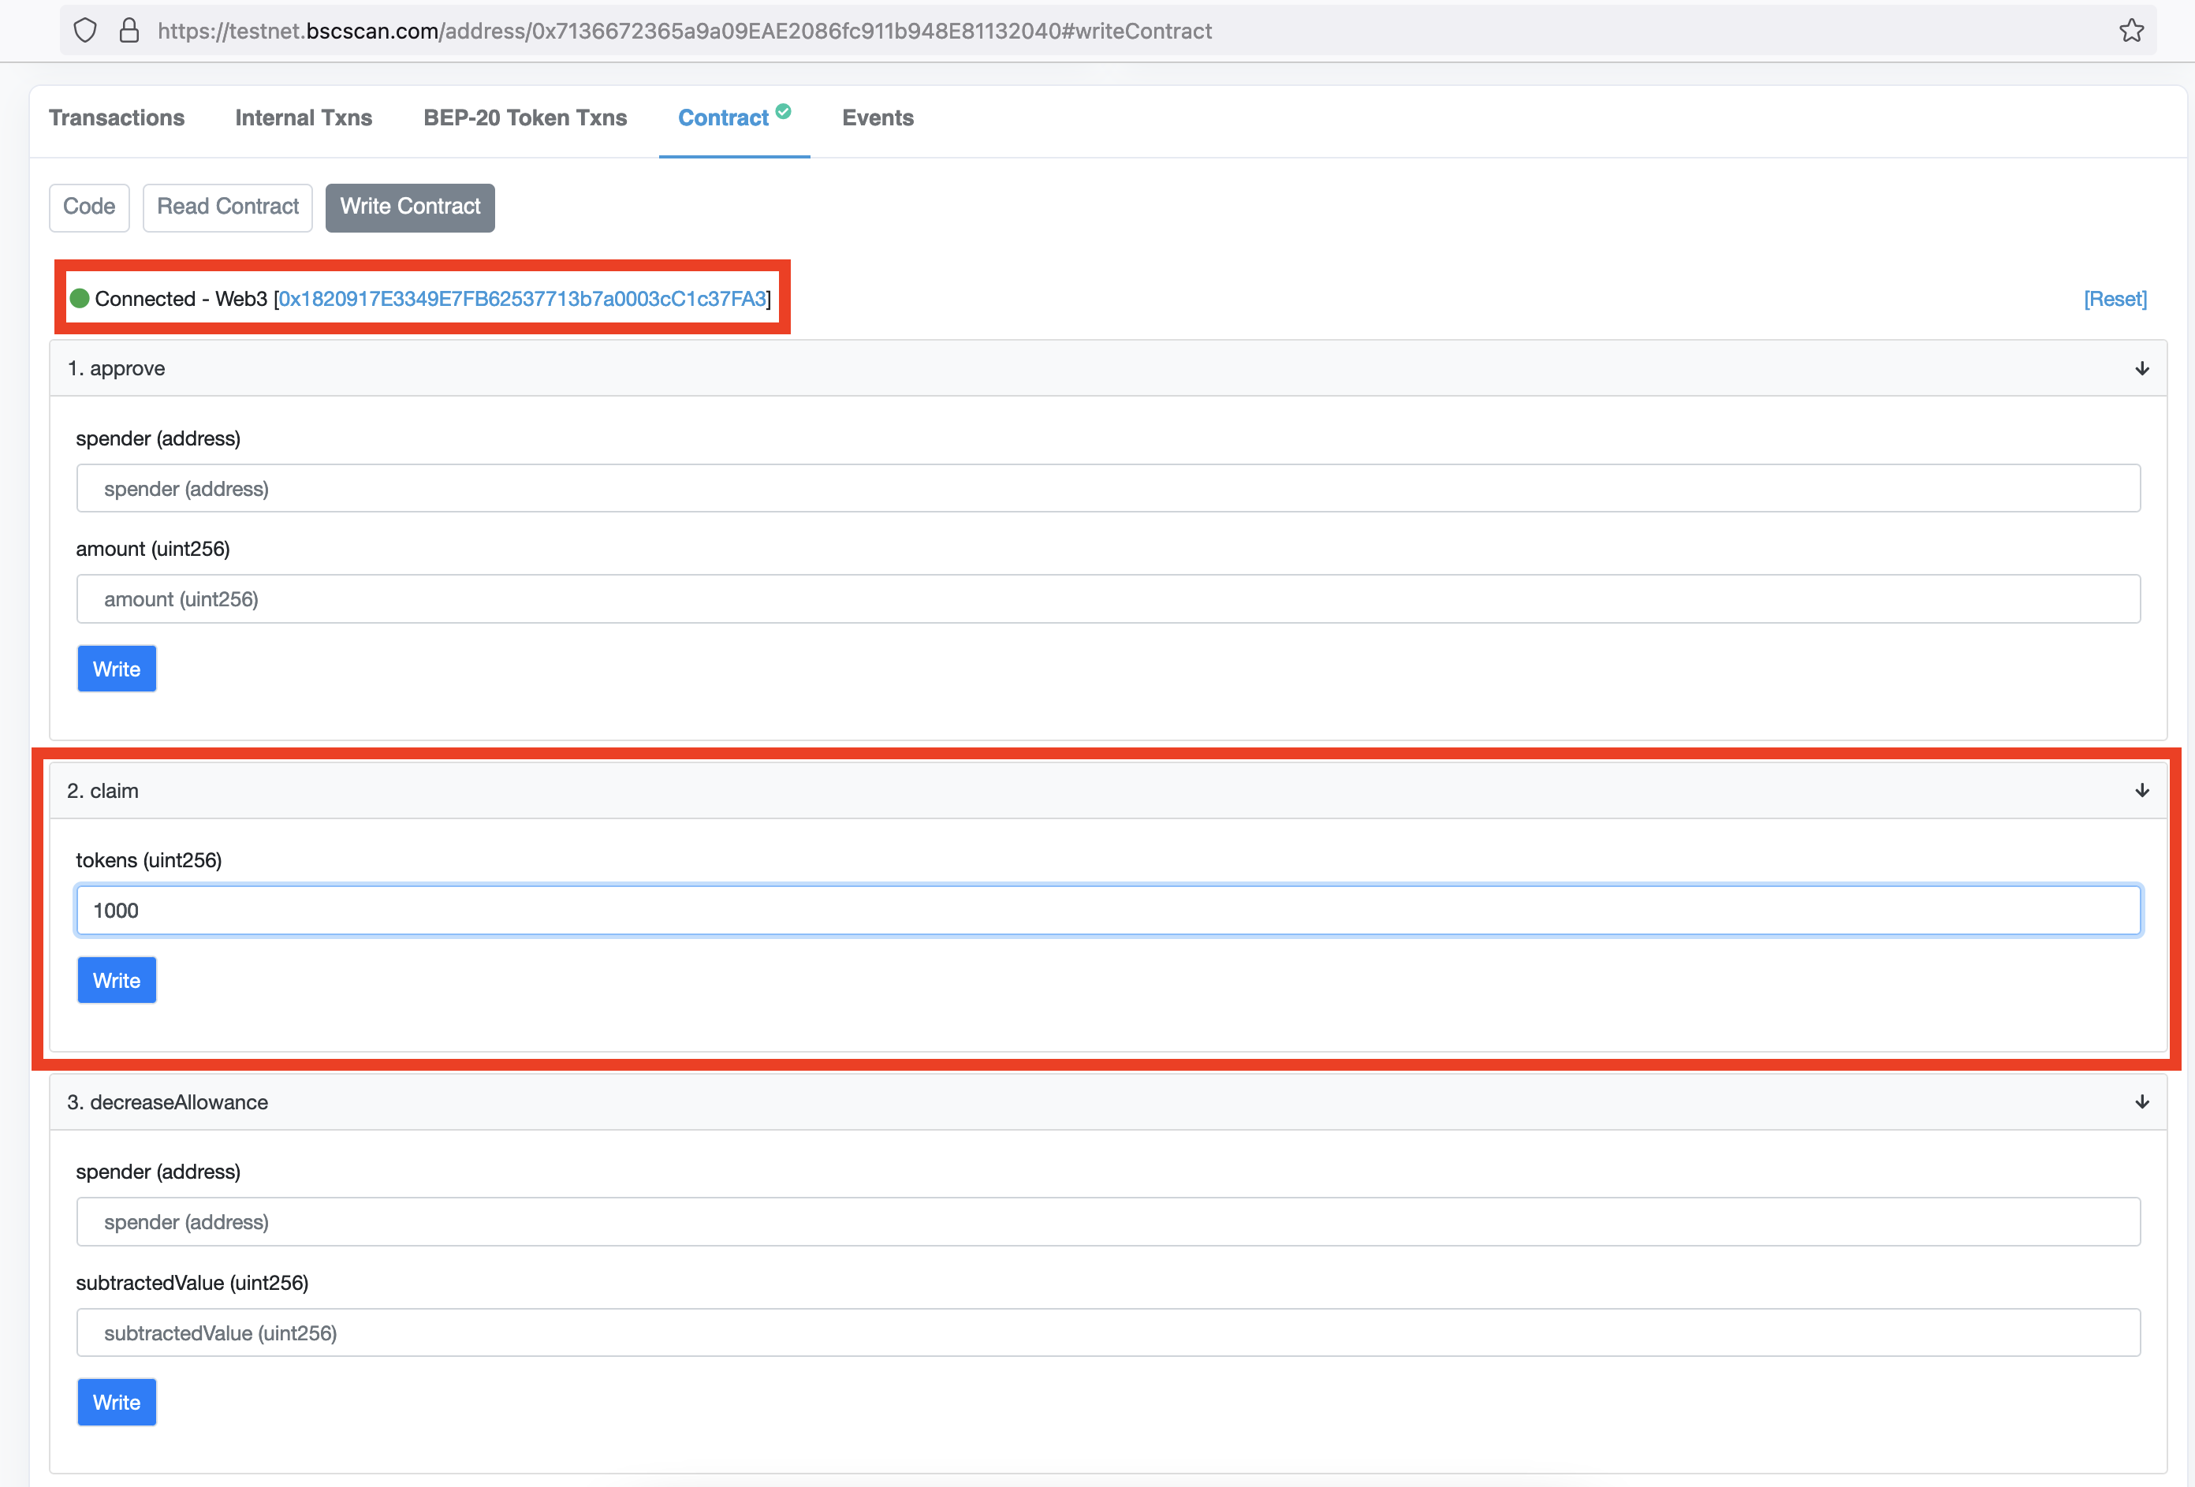Screen dimensions: 2195x1487
Task: Click the '3. decreaseAllowance' section header
Action: [x=1108, y=1102]
